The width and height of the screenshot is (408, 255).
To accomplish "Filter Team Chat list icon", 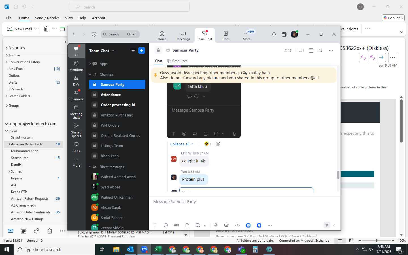I will 133,50.
